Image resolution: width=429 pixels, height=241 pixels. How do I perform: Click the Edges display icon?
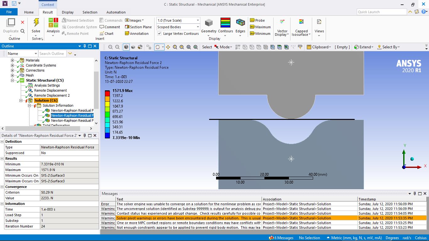coord(240,23)
